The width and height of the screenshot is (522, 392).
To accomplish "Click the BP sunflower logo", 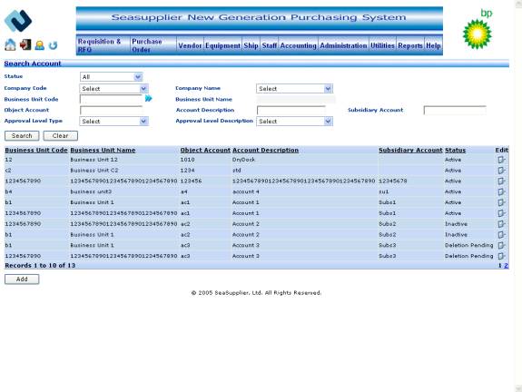I will point(478,34).
